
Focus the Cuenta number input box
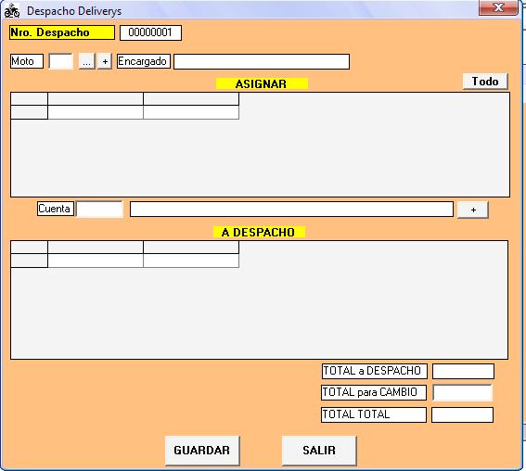point(99,210)
